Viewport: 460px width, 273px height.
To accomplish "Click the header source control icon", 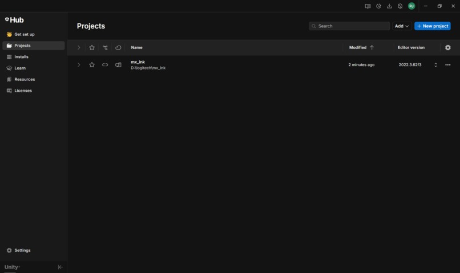I will coord(105,47).
